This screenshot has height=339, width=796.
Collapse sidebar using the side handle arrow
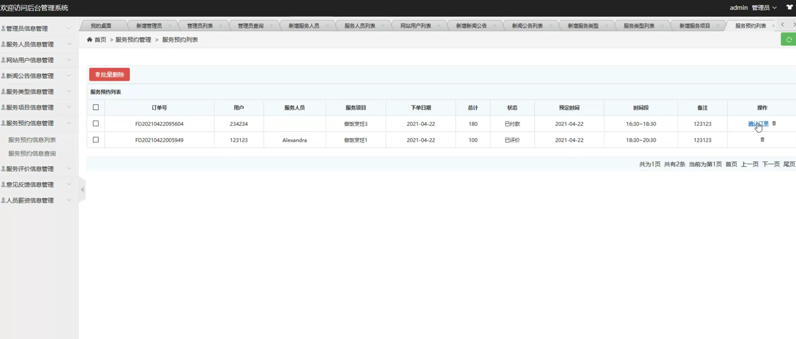(x=82, y=189)
